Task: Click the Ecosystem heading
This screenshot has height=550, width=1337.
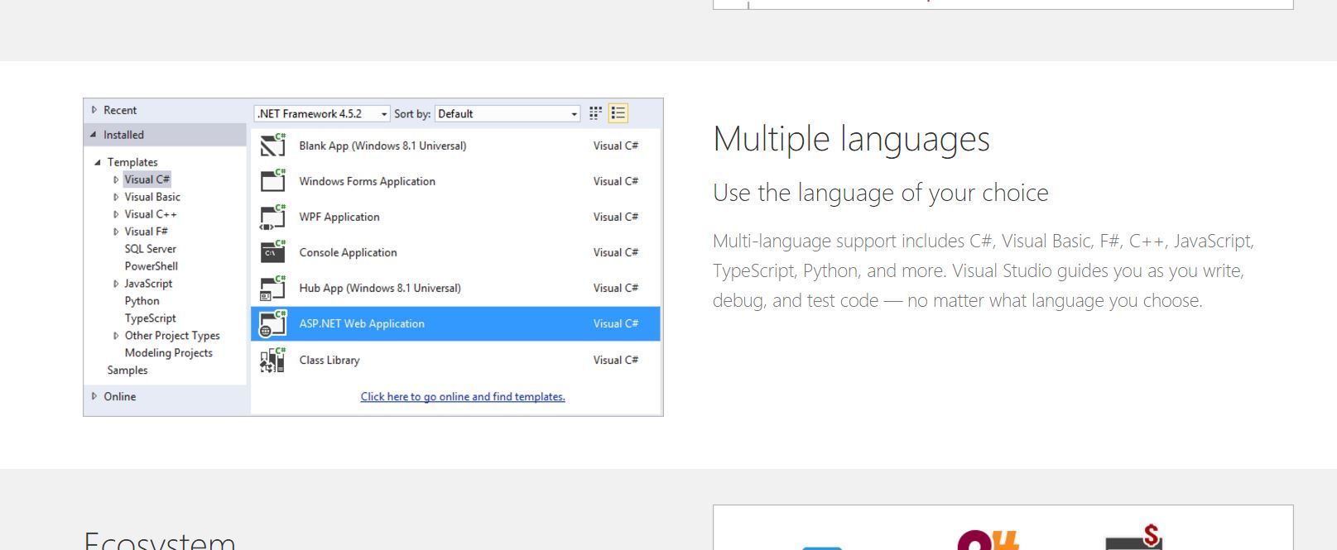Action: (160, 539)
